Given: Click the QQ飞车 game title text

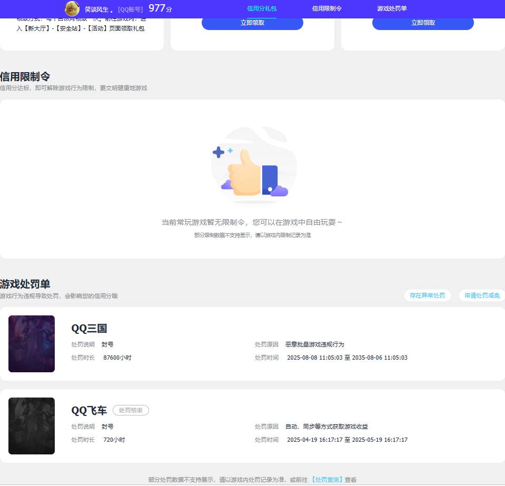Looking at the screenshot, I should (89, 410).
